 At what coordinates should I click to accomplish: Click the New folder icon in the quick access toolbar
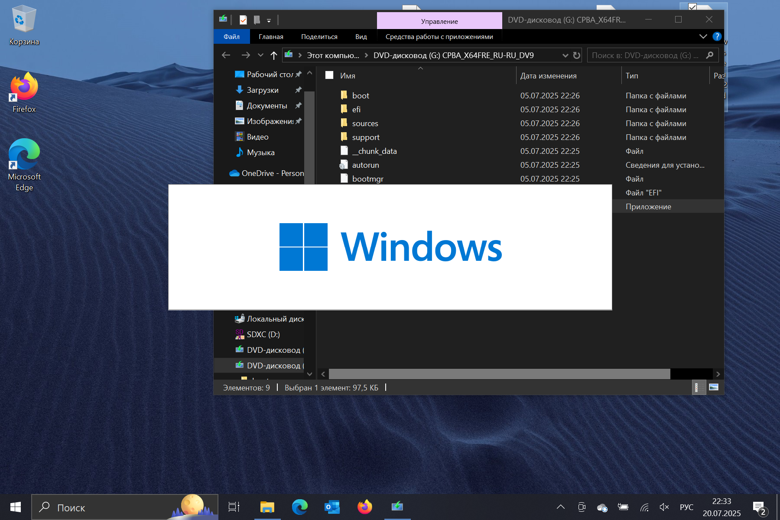[x=257, y=19]
